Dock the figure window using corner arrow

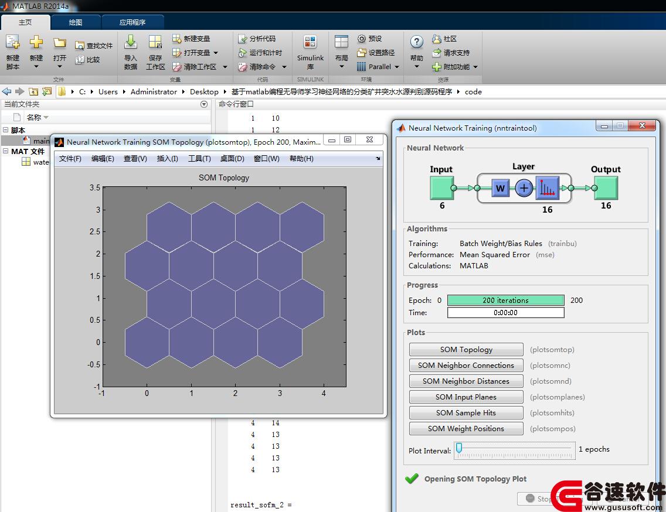(x=378, y=159)
